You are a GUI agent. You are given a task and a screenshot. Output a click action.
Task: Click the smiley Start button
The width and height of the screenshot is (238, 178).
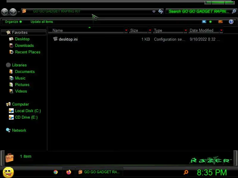(x=8, y=173)
